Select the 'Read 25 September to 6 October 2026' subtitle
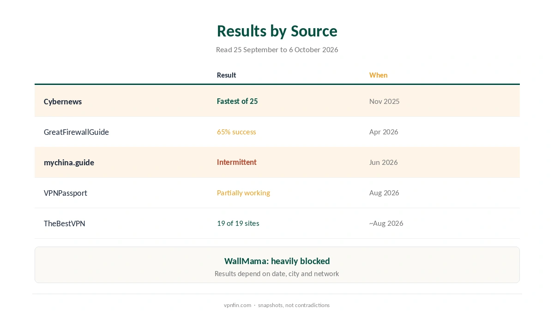The width and height of the screenshot is (554, 314). pyautogui.click(x=277, y=49)
